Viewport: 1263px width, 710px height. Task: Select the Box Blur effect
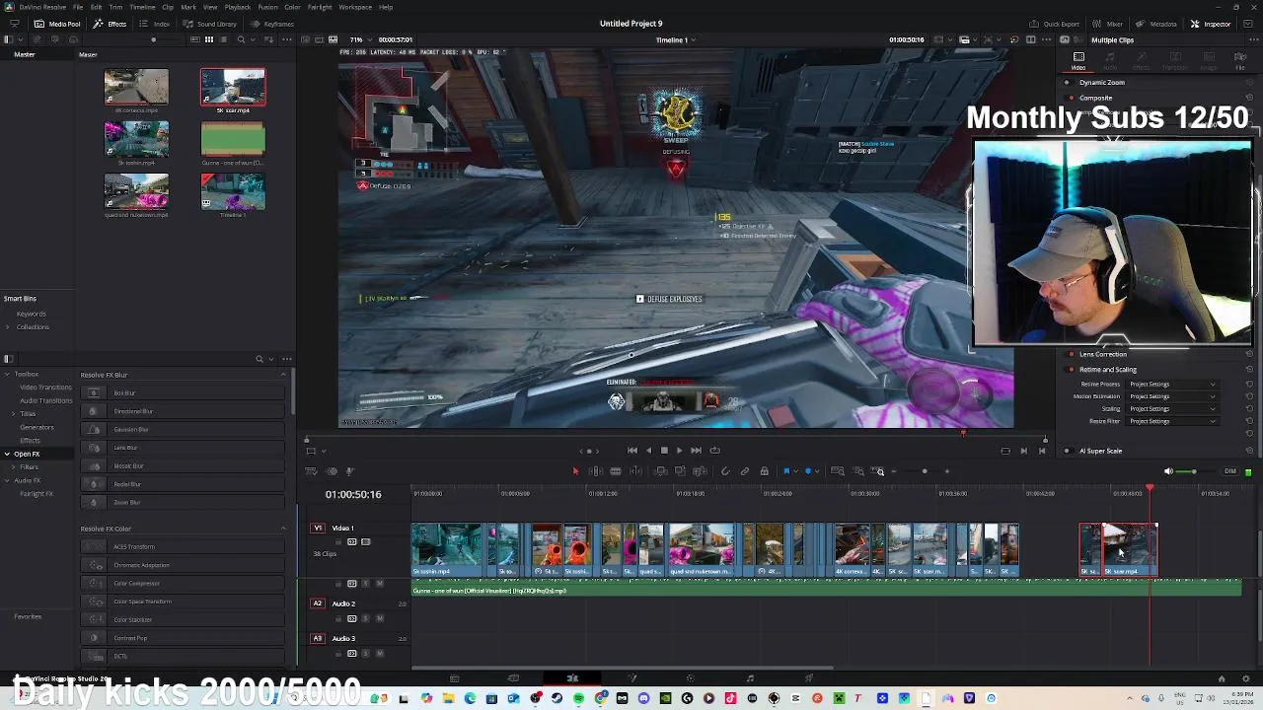(x=183, y=393)
